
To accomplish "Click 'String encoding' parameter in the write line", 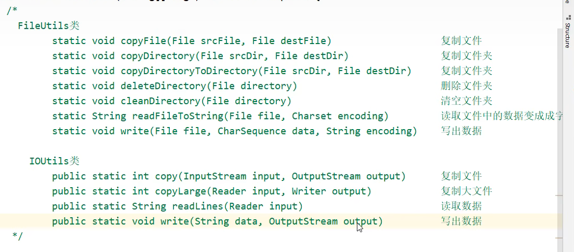I will (369, 131).
